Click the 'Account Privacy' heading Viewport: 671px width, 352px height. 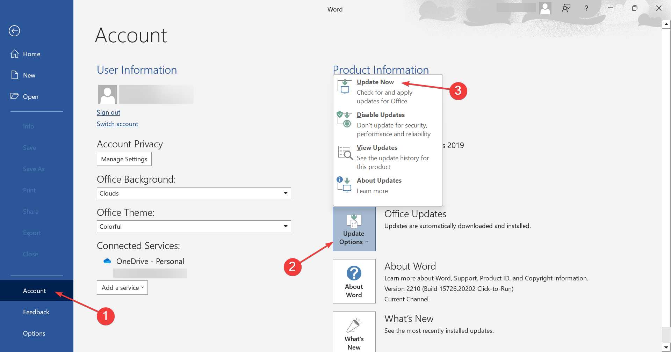(x=130, y=144)
